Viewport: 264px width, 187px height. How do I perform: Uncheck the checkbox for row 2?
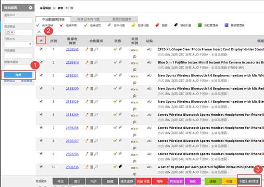41,62
